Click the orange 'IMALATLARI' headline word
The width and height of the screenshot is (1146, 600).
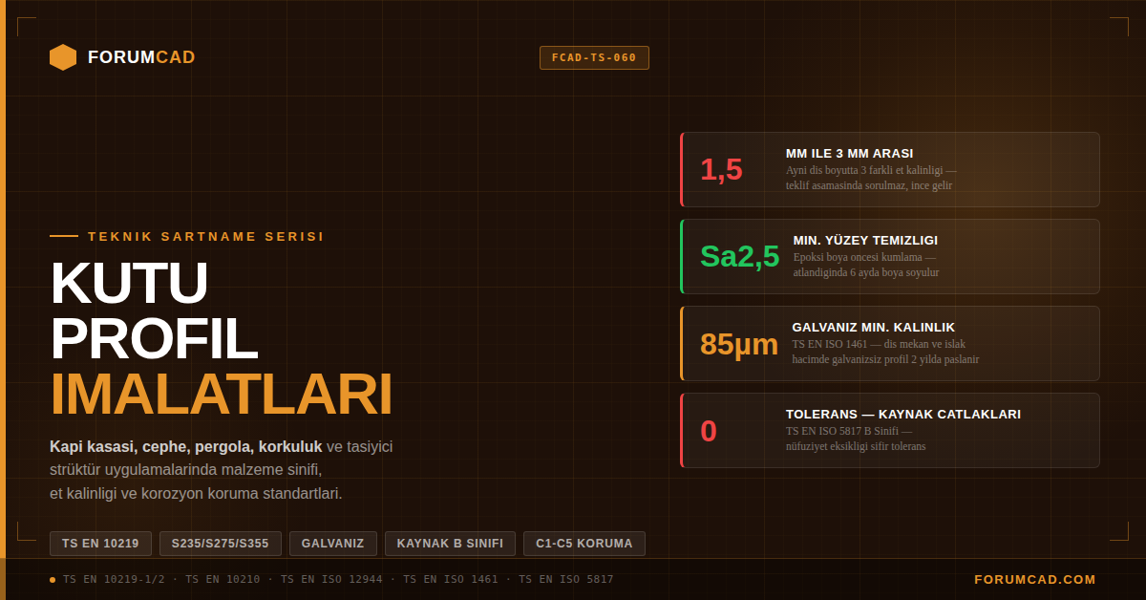tap(222, 395)
